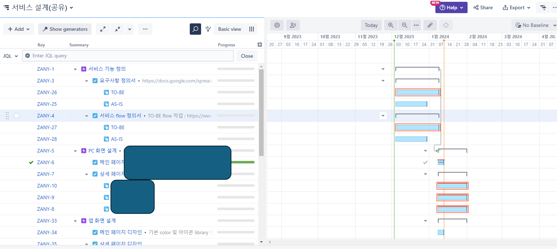
Task: Open the Gantt dropdown on ZANY-4 row
Action: tap(383, 116)
